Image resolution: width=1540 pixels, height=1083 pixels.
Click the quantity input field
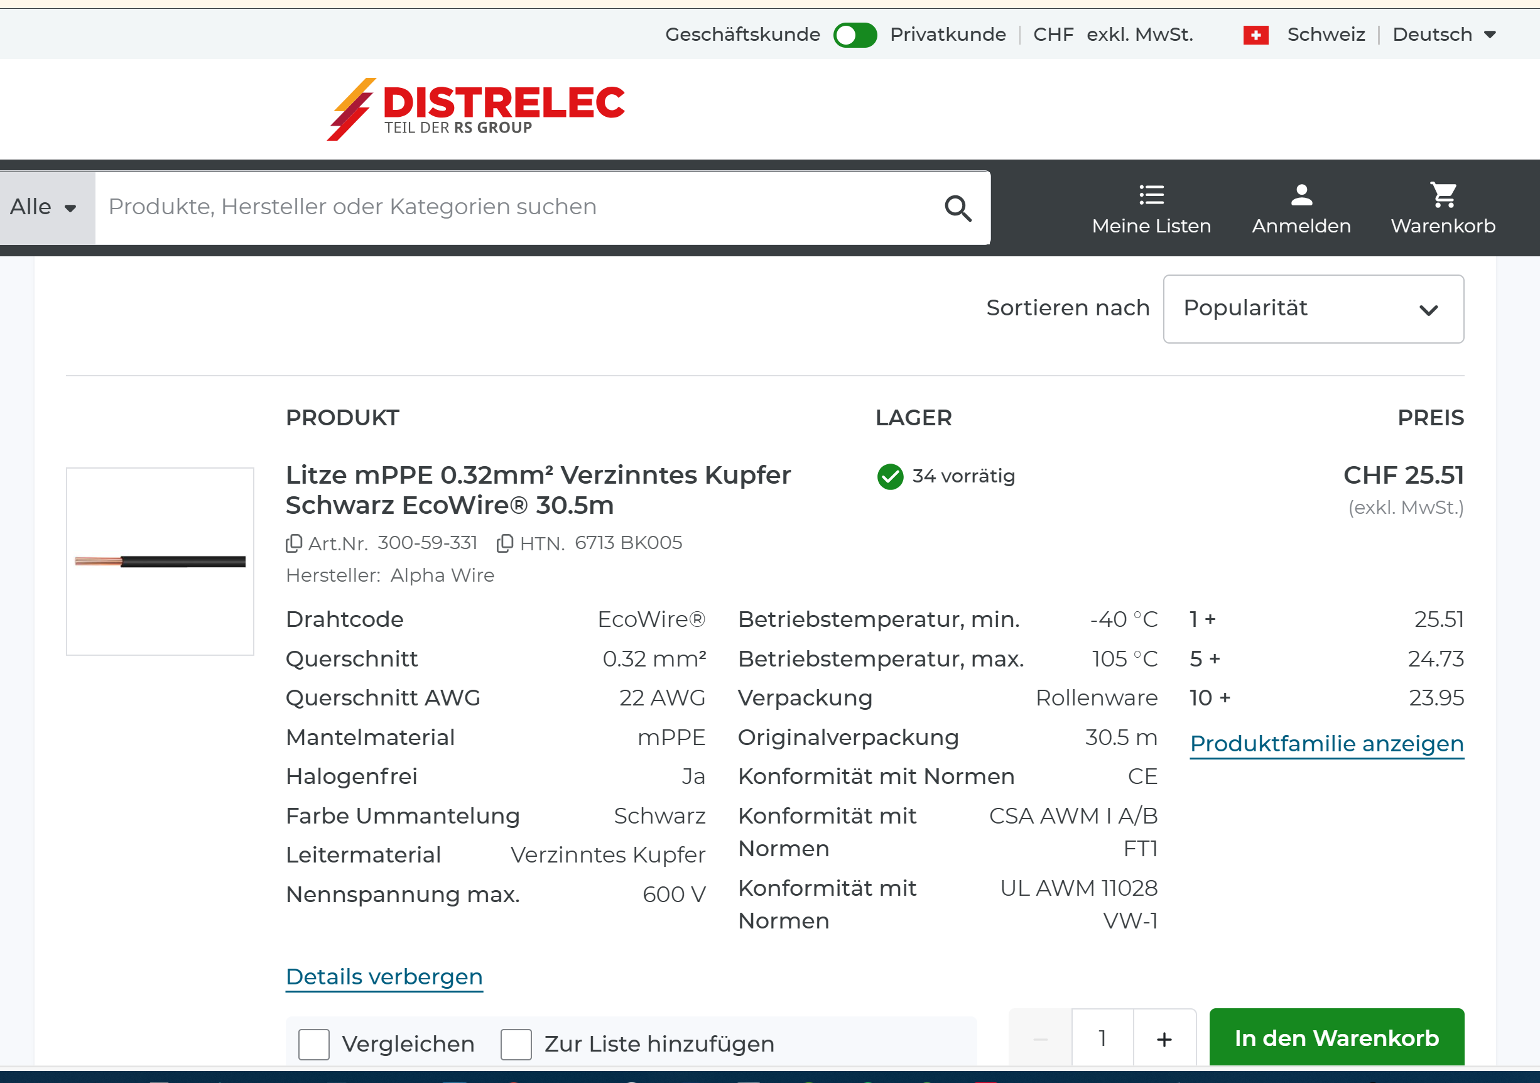[x=1103, y=1039]
